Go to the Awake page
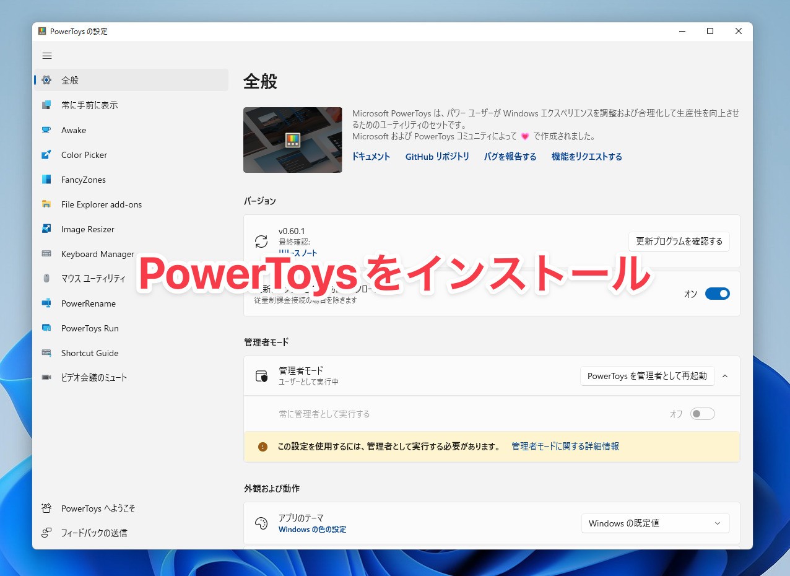Viewport: 790px width, 576px height. point(131,130)
